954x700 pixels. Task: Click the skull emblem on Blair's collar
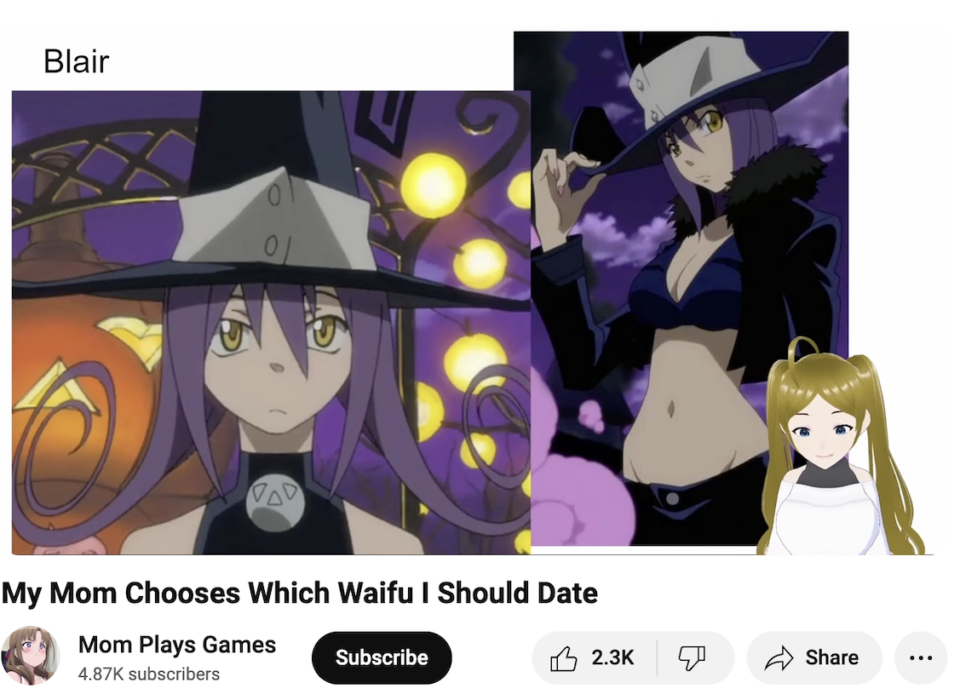(x=275, y=502)
